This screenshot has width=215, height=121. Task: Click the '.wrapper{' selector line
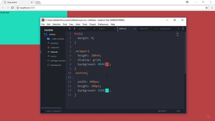click(x=82, y=51)
